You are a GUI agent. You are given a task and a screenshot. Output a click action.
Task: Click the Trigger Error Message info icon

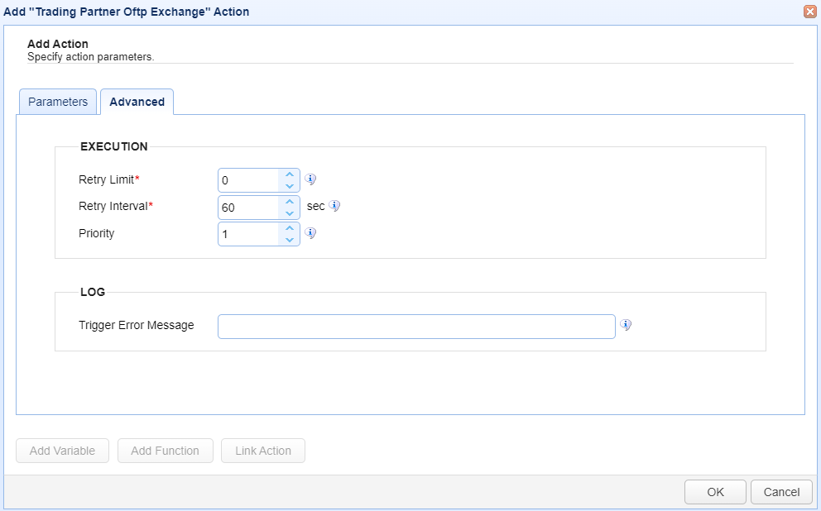tap(626, 325)
